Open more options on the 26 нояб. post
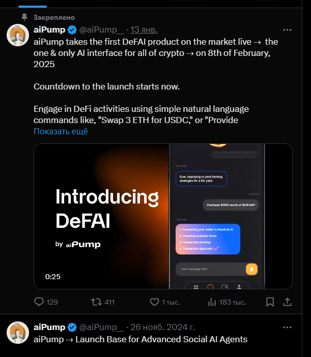Viewport: 311px width, 357px height. 287,327
